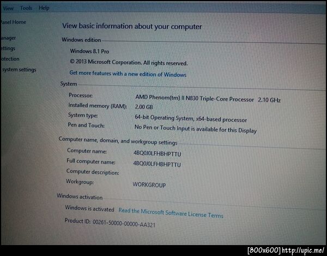Click Computer name, domain, and workgroup settings heading
Image resolution: width=327 pixels, height=256 pixels.
(118, 141)
